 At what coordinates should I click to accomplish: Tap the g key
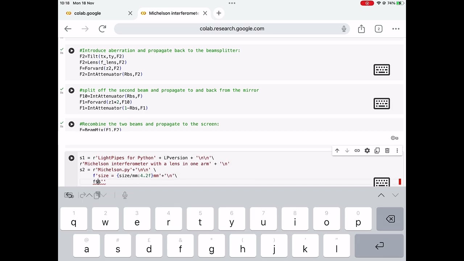211,246
